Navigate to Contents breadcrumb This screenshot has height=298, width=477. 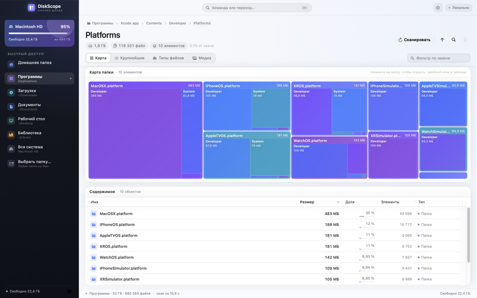(154, 23)
